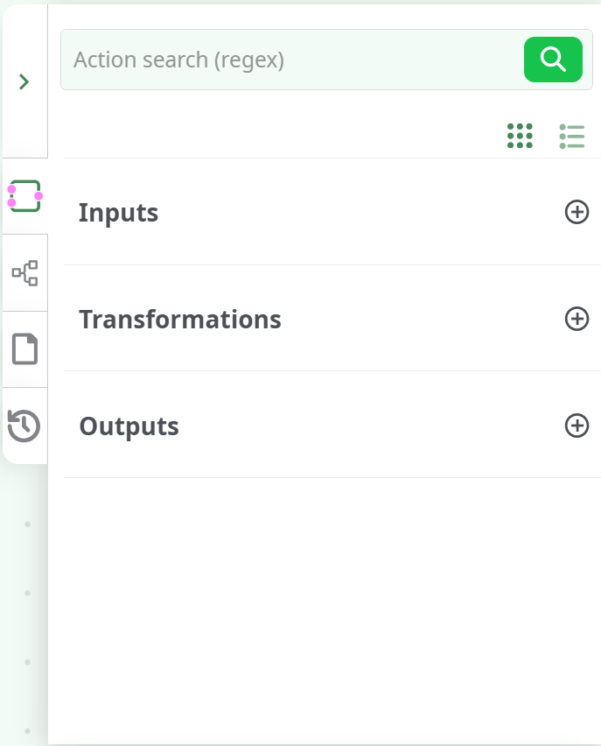Click the Inputs heading label

[x=118, y=212]
